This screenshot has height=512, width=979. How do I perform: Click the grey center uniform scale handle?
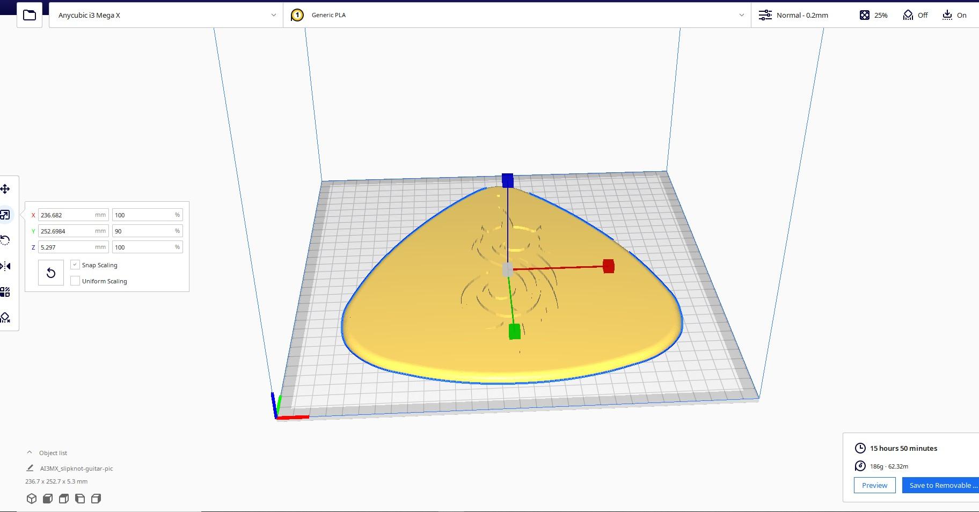pyautogui.click(x=507, y=269)
